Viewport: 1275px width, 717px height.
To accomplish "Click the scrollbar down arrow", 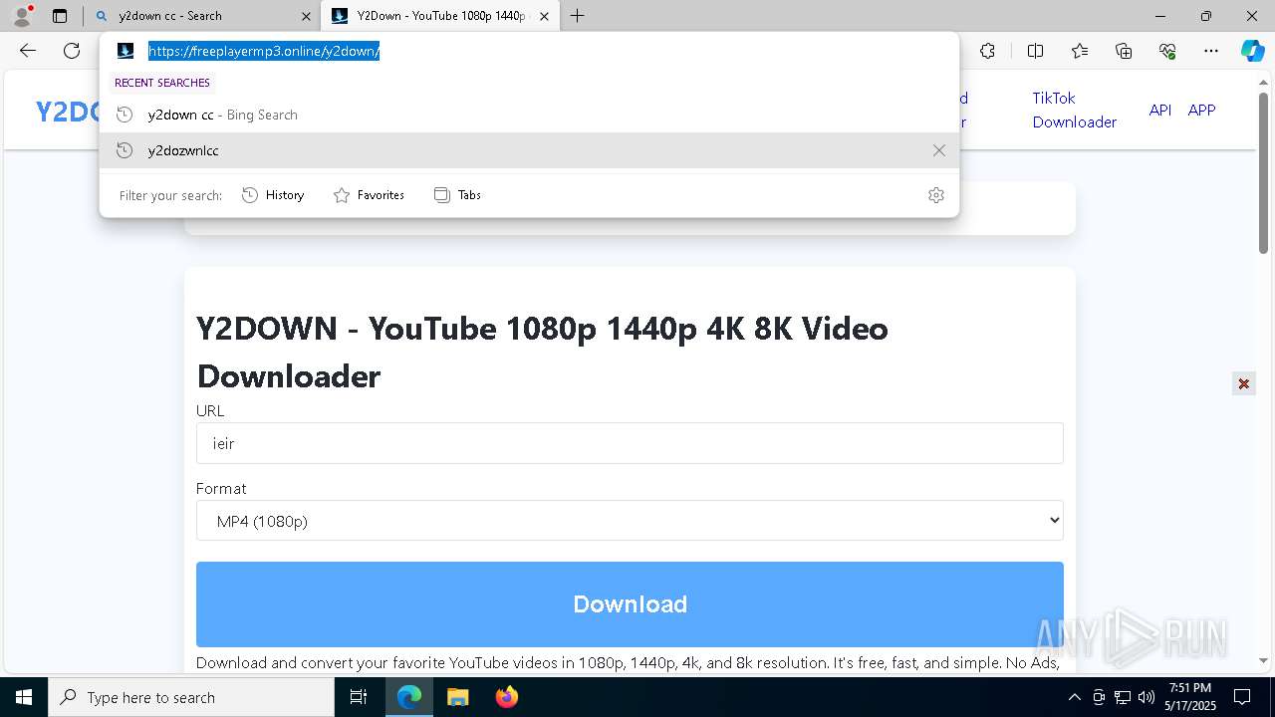I will 1263,660.
